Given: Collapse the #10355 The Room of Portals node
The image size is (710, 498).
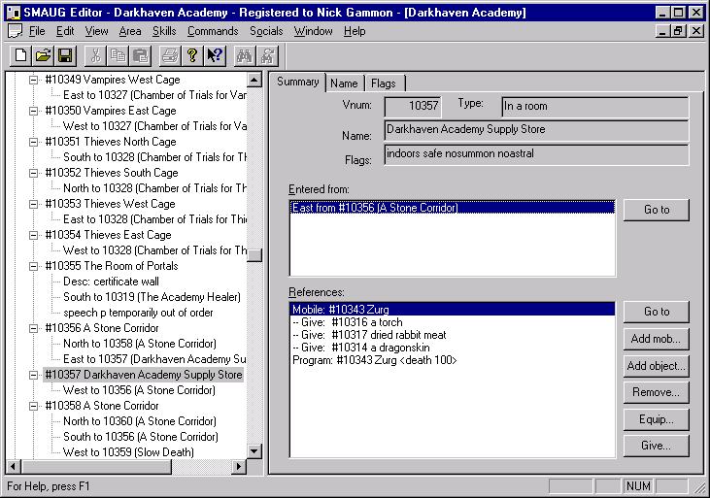Looking at the screenshot, I should pyautogui.click(x=33, y=266).
